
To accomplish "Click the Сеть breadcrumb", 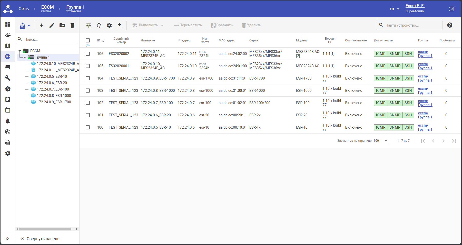I will coord(24,9).
